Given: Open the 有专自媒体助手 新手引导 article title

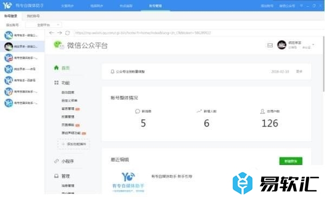Looking at the screenshot, I should [172, 176].
